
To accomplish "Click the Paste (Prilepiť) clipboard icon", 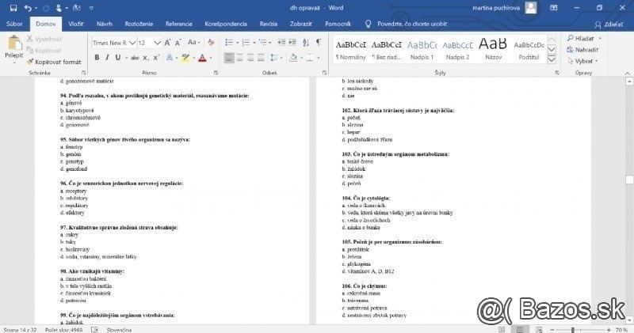I will (x=13, y=48).
